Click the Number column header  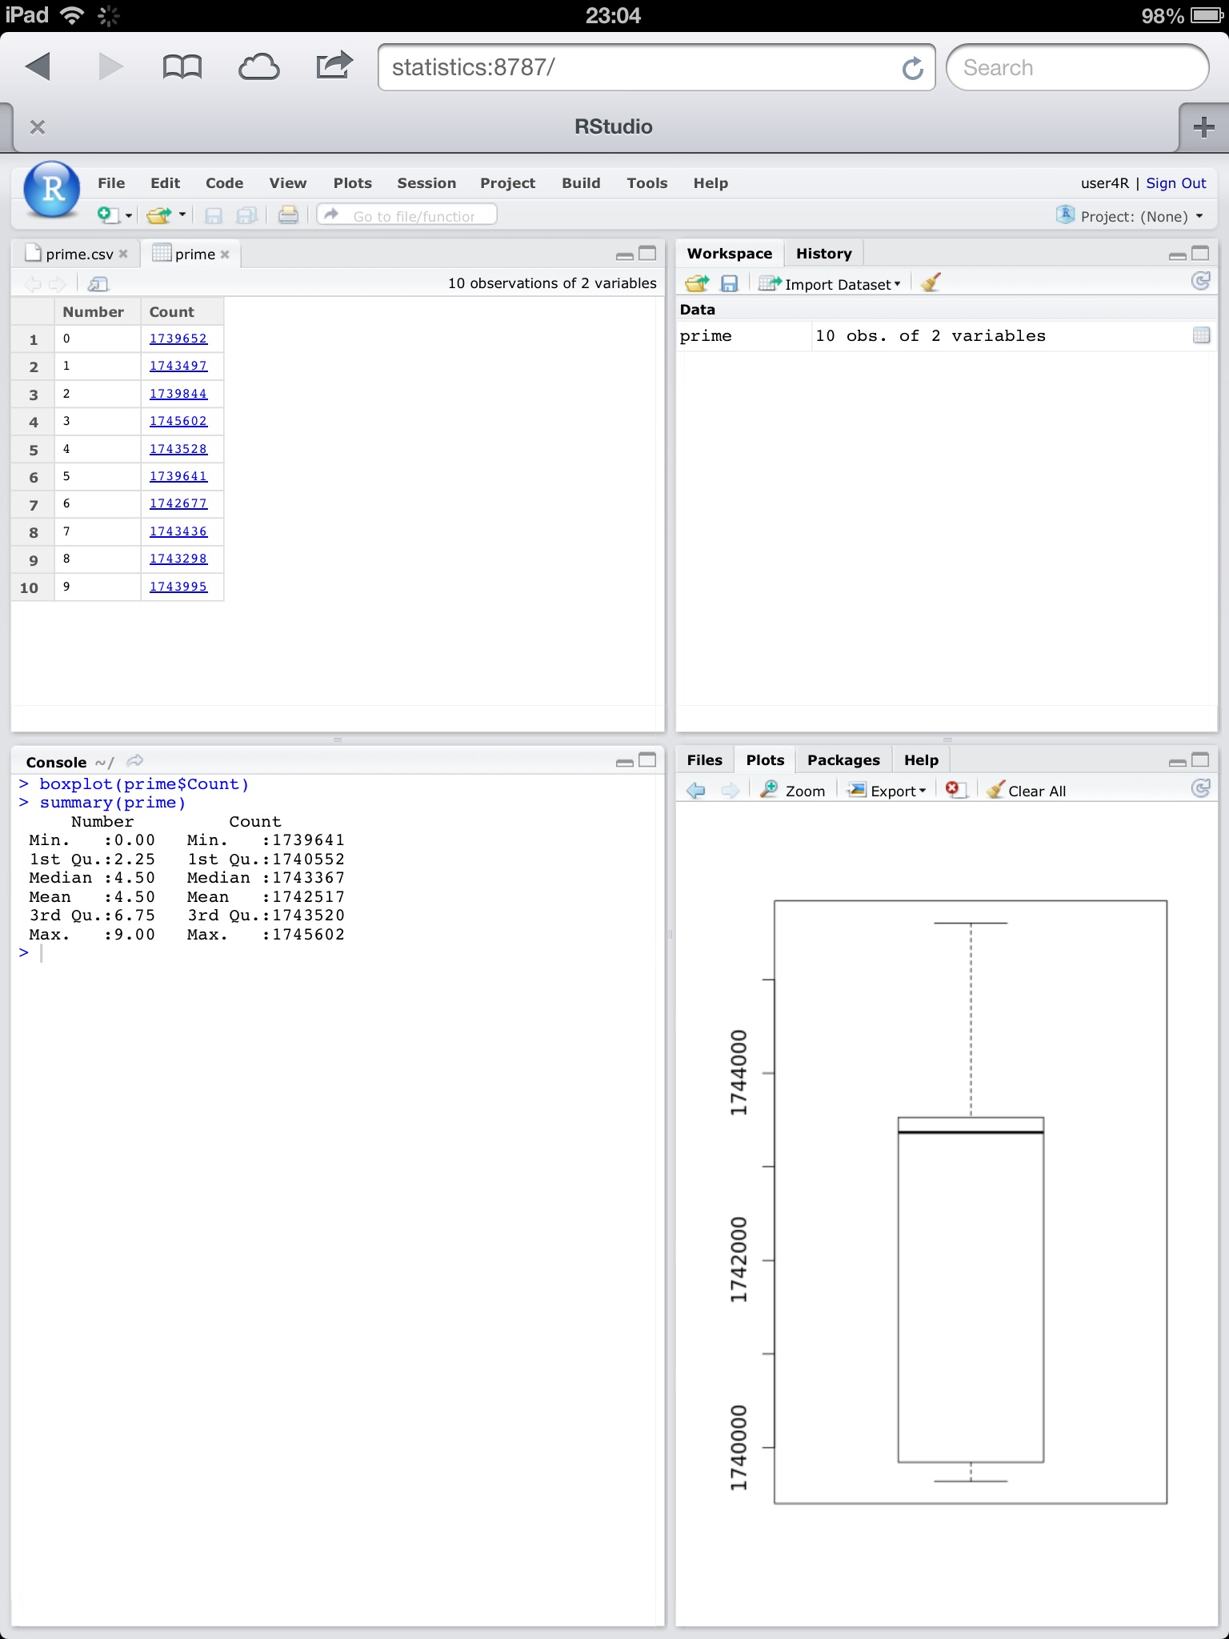click(97, 312)
